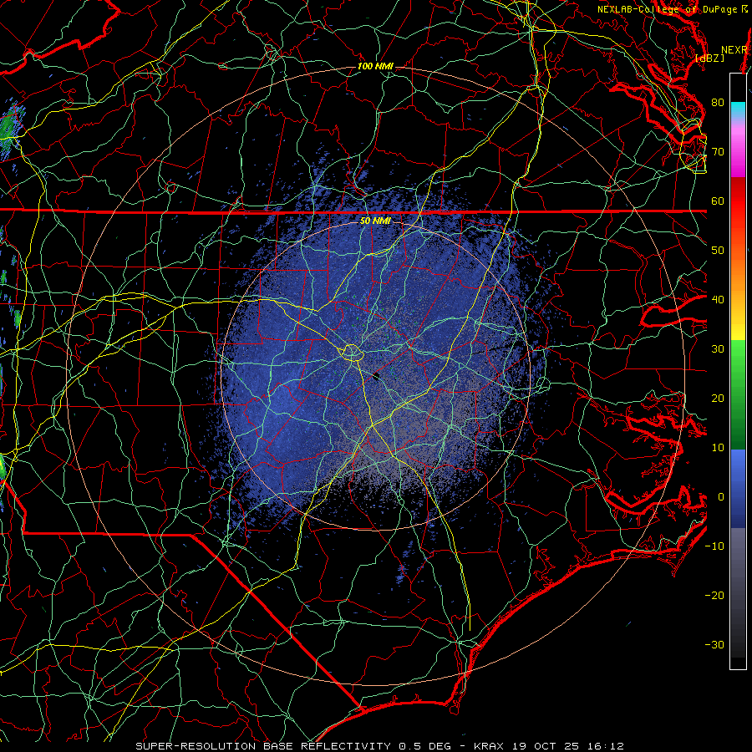Click the 50 NMI range ring label
This screenshot has height=752, width=752.
pos(375,221)
